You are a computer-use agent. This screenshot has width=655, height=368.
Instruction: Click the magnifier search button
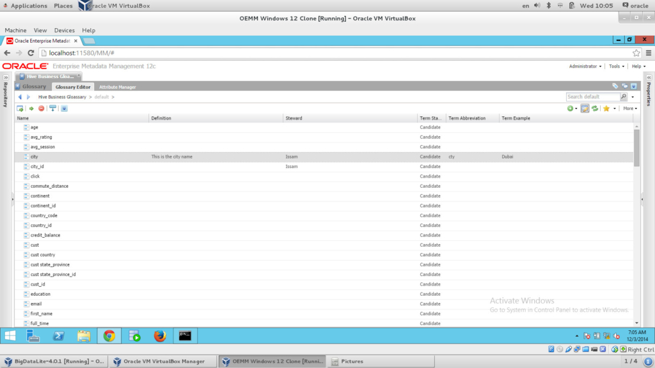coord(624,97)
